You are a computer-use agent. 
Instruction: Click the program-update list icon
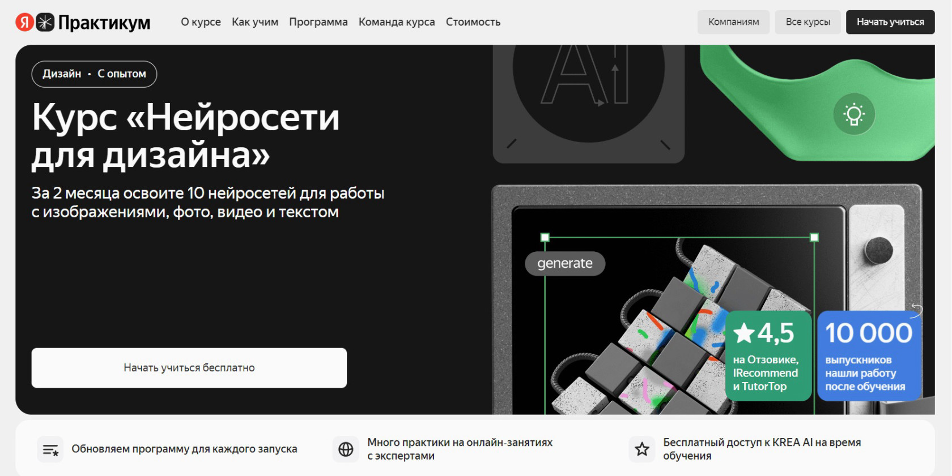pyautogui.click(x=50, y=449)
